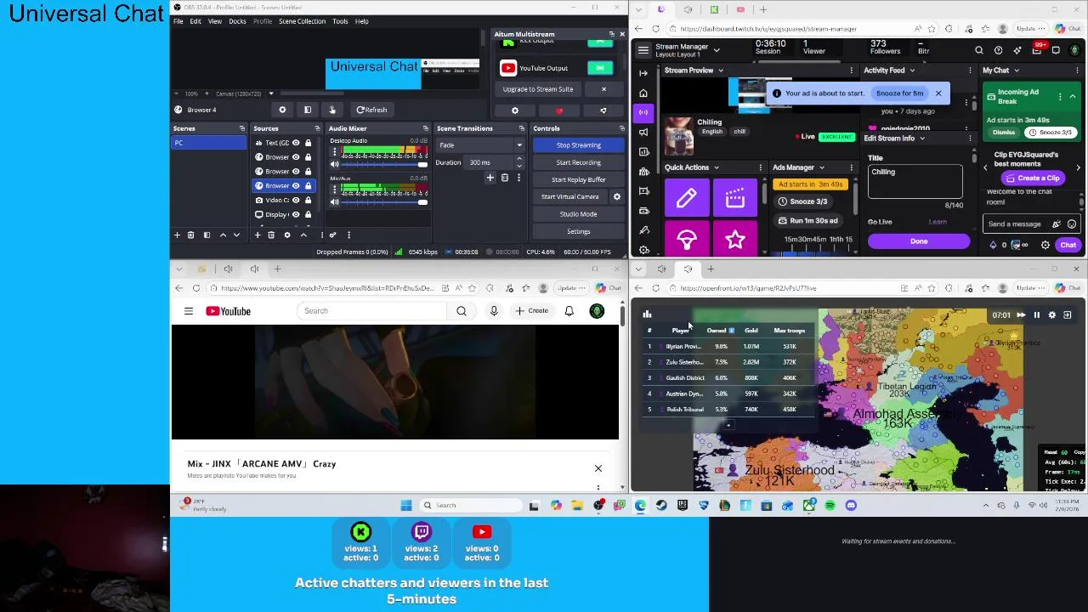Click the Clip clapperboard quick action
This screenshot has width=1088, height=612.
tap(735, 198)
